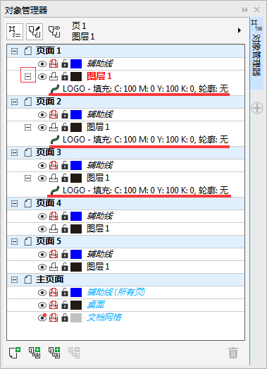Toggle lock icon of 页面 1 图层 1
The width and height of the screenshot is (267, 369).
[65, 76]
